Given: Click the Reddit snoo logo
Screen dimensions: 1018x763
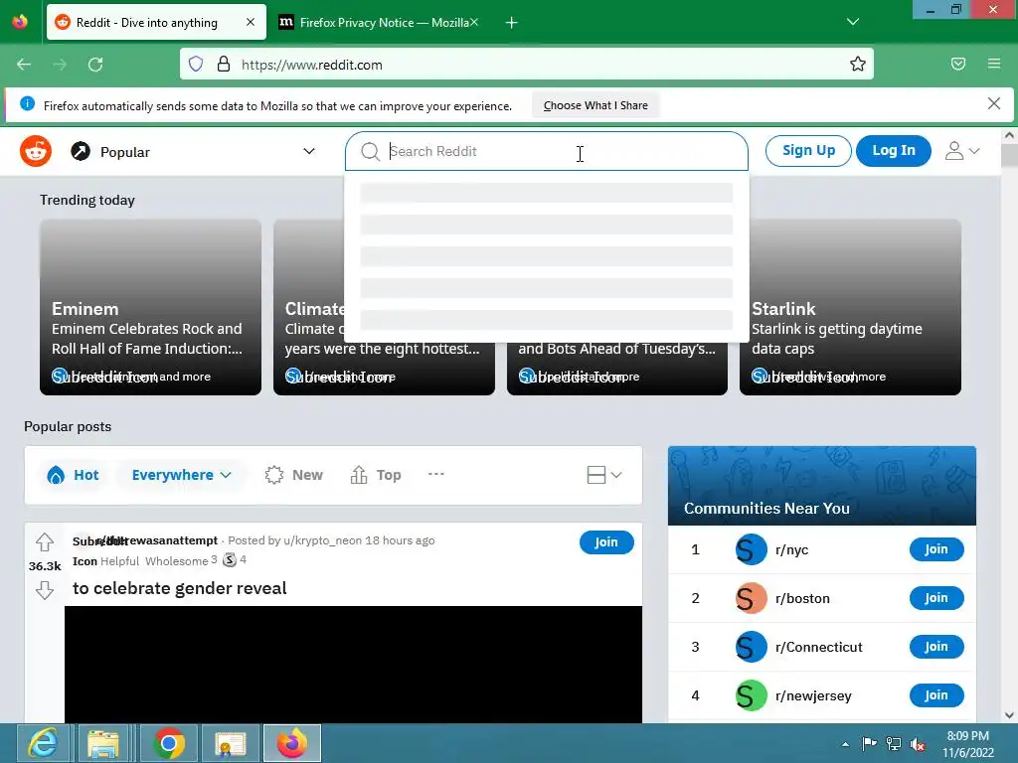Looking at the screenshot, I should click(x=36, y=151).
